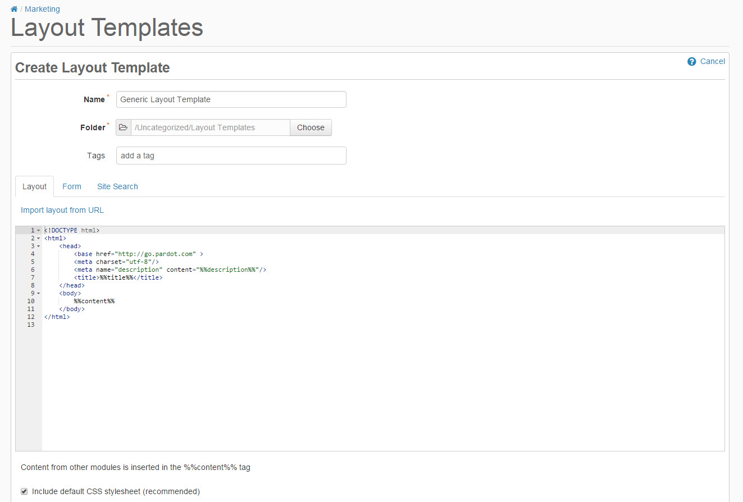Click Import layout from URL

pyautogui.click(x=62, y=209)
